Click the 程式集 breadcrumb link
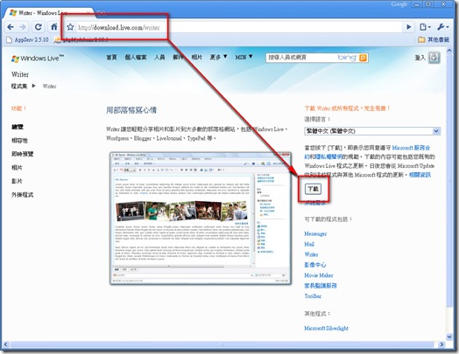 19,87
